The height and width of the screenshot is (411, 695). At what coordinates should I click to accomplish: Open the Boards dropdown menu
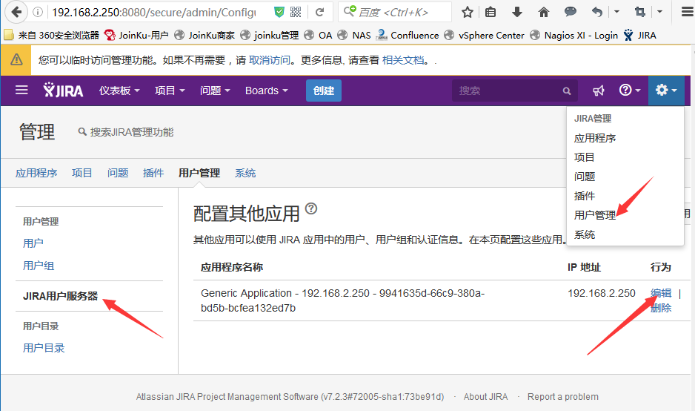267,91
